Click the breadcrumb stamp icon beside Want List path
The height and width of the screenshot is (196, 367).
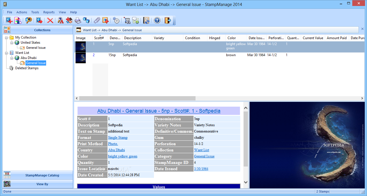[x=79, y=30]
